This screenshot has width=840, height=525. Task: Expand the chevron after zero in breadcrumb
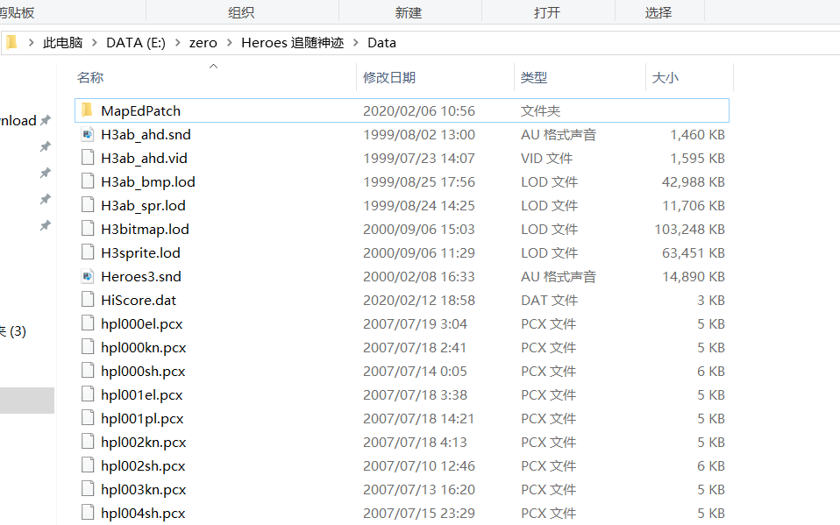click(229, 43)
